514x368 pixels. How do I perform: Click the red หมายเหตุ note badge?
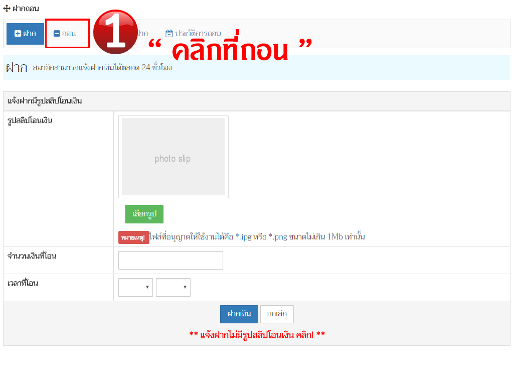tap(133, 237)
